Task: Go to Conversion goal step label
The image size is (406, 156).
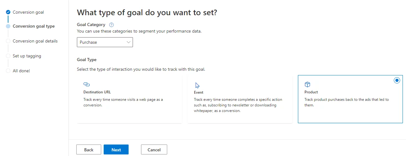Action: tap(28, 12)
